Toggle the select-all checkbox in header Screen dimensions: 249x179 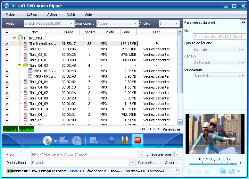(7, 32)
